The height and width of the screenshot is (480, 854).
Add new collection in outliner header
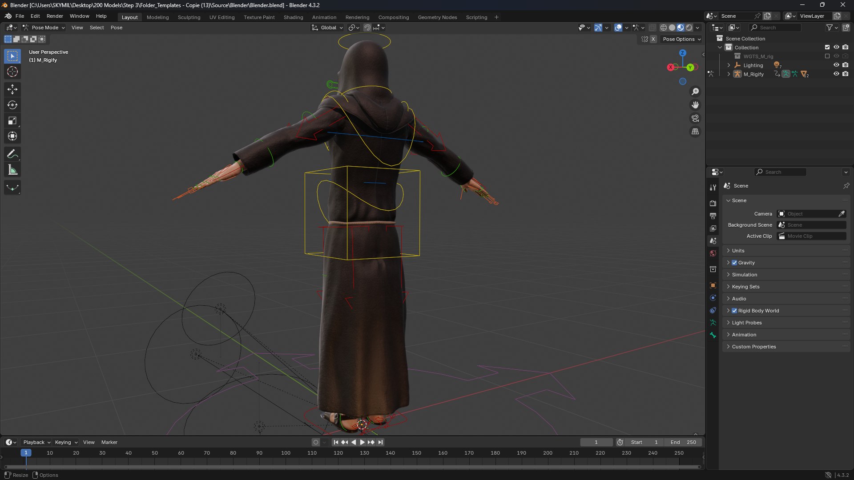(x=846, y=28)
